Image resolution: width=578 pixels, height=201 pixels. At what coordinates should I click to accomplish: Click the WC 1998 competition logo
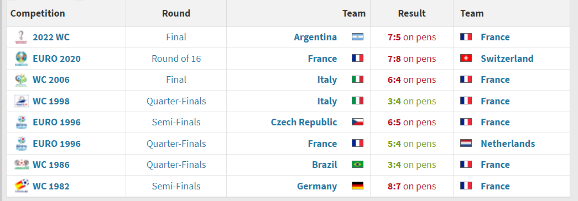pos(22,101)
